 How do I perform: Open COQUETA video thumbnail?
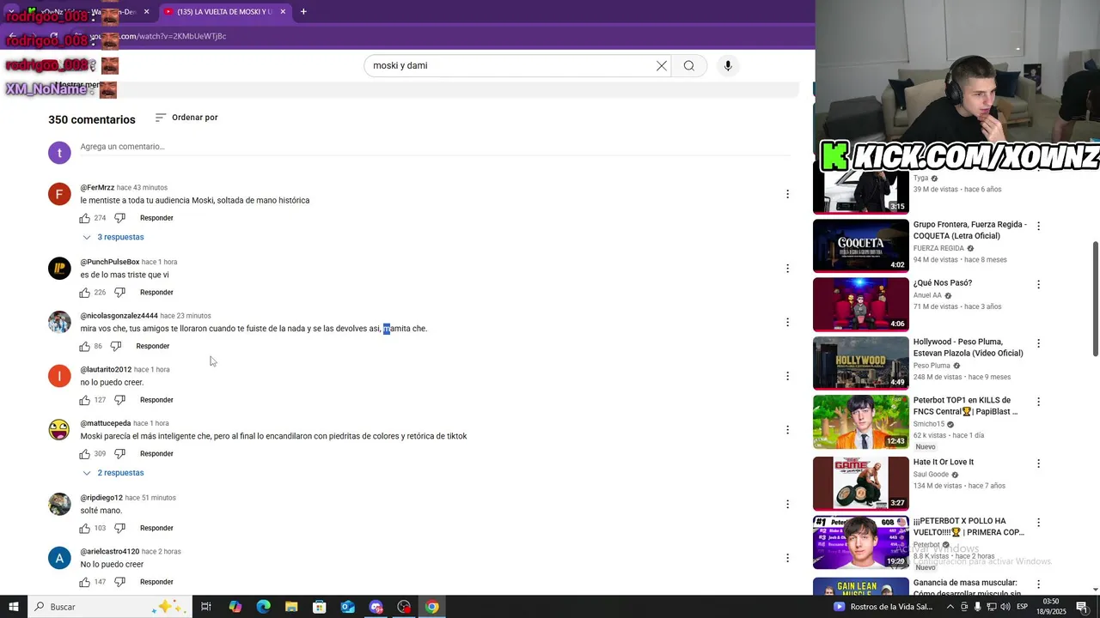tap(860, 245)
